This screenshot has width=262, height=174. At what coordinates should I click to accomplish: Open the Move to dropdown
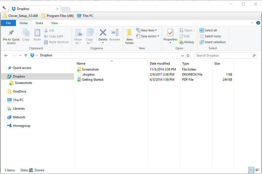point(78,36)
